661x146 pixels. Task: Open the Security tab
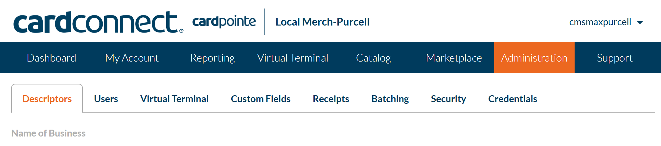point(448,99)
